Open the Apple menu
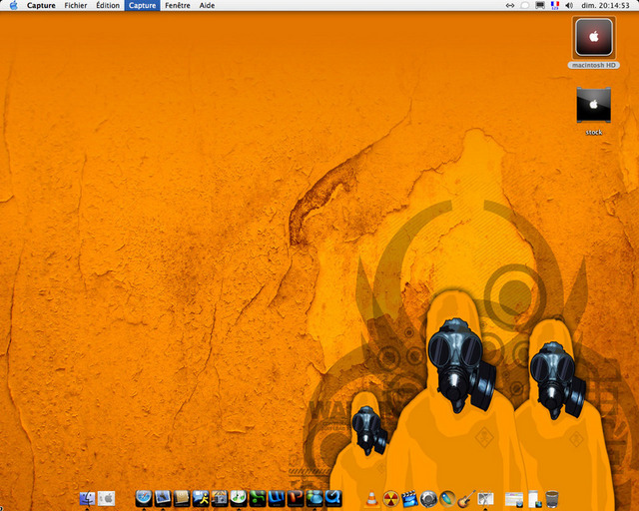Image resolution: width=639 pixels, height=511 pixels. click(x=13, y=5)
